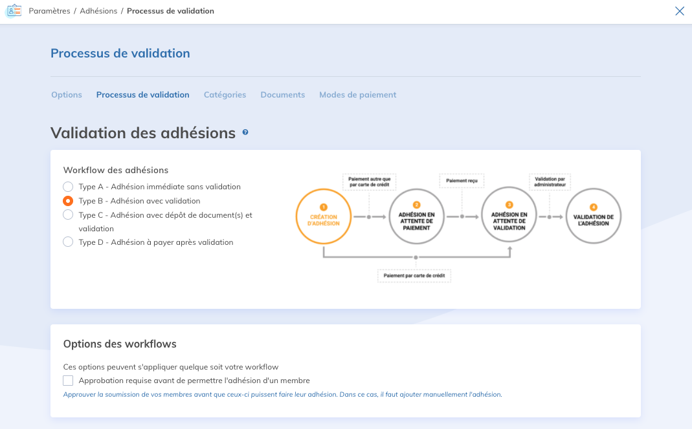Go to Adhésions breadcrumb link
Screen dimensions: 692x429
(x=99, y=11)
